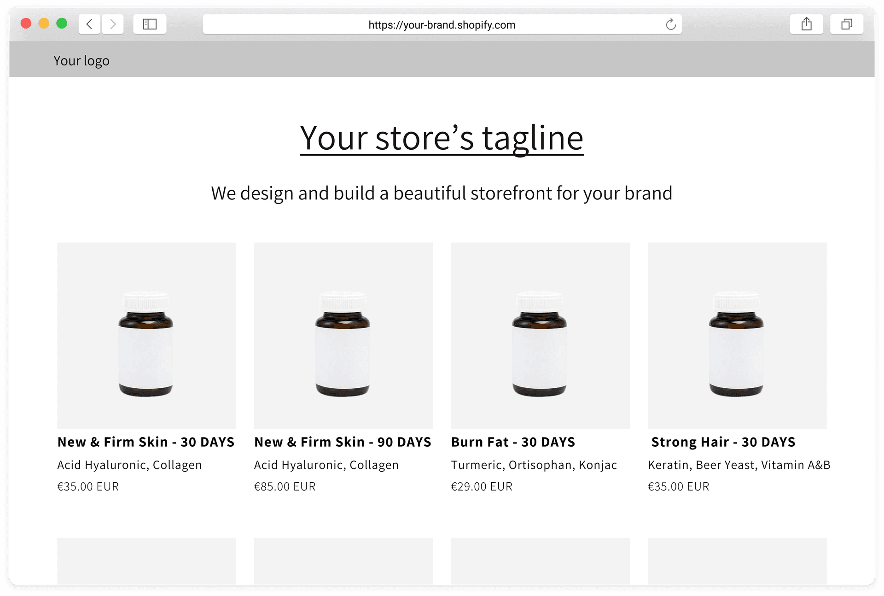Click the €85.00 EUR price label

coord(285,486)
